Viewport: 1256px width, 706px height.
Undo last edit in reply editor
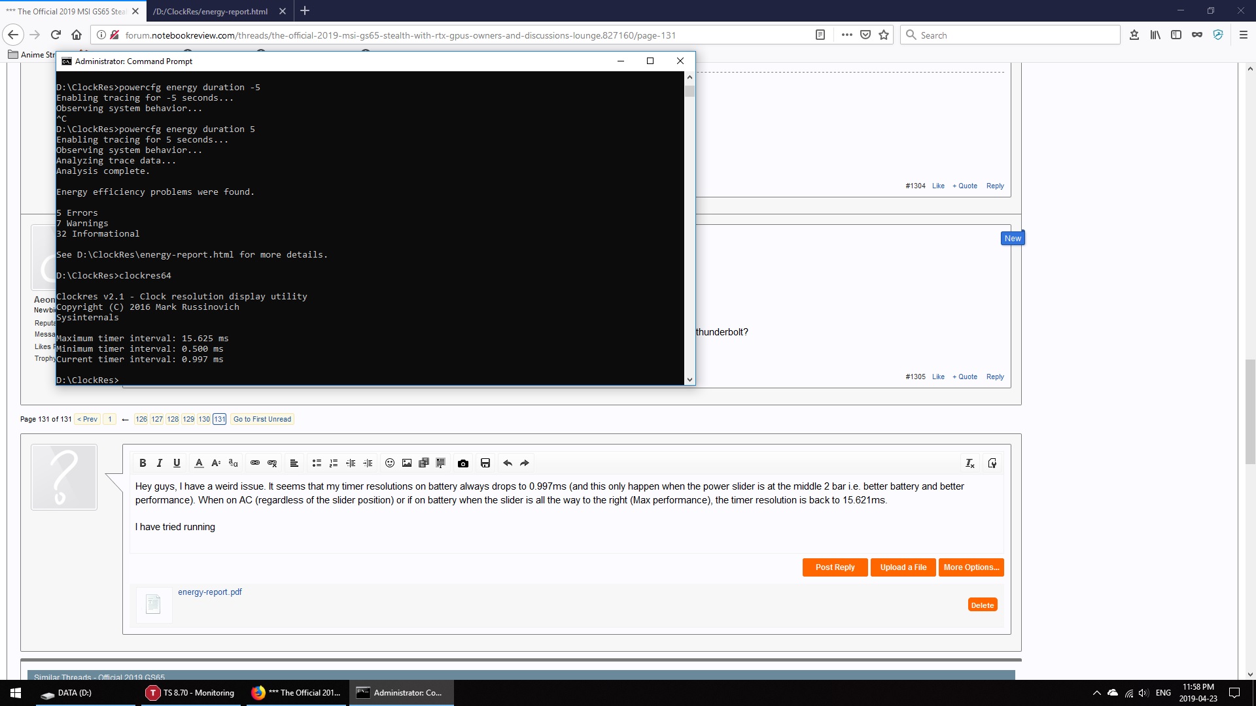[x=508, y=463]
